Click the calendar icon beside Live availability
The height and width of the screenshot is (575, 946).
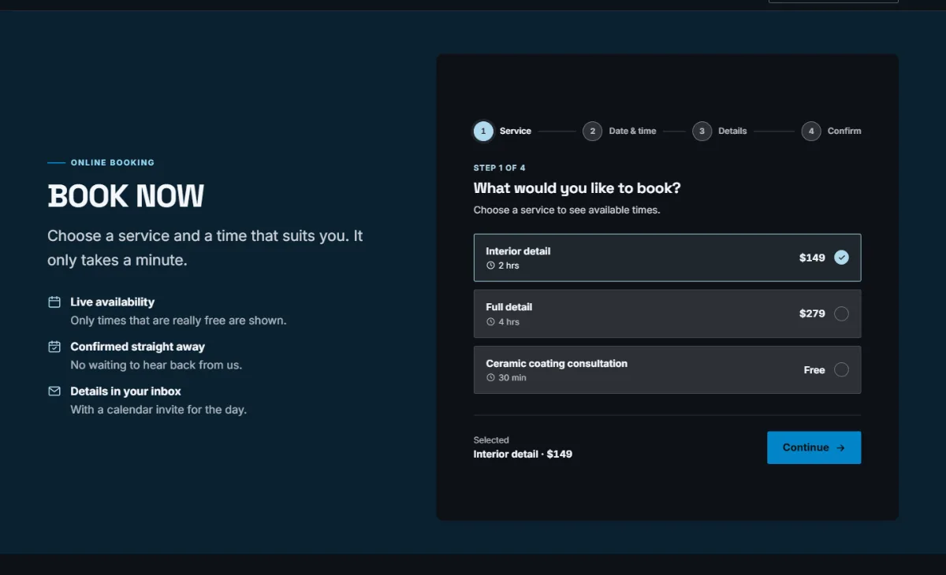point(54,302)
